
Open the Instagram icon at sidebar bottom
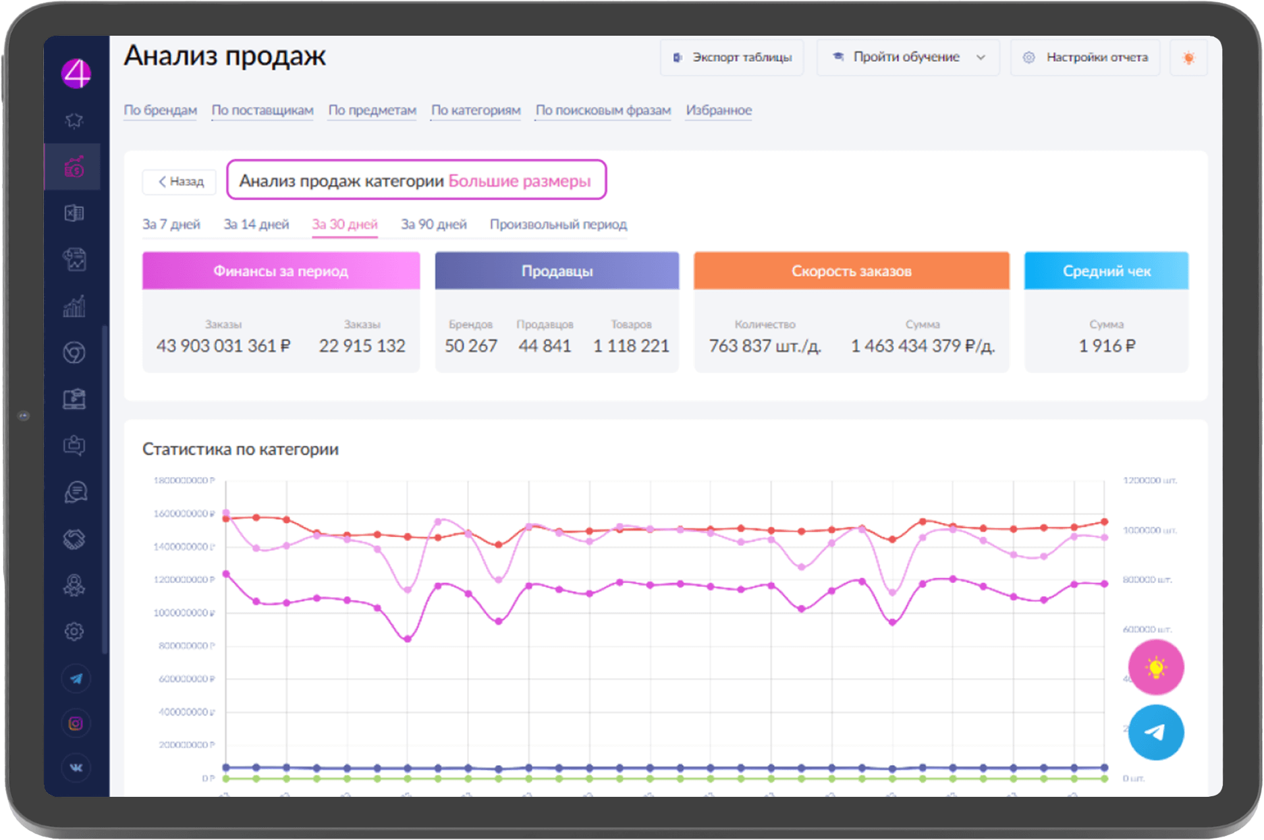(x=76, y=723)
